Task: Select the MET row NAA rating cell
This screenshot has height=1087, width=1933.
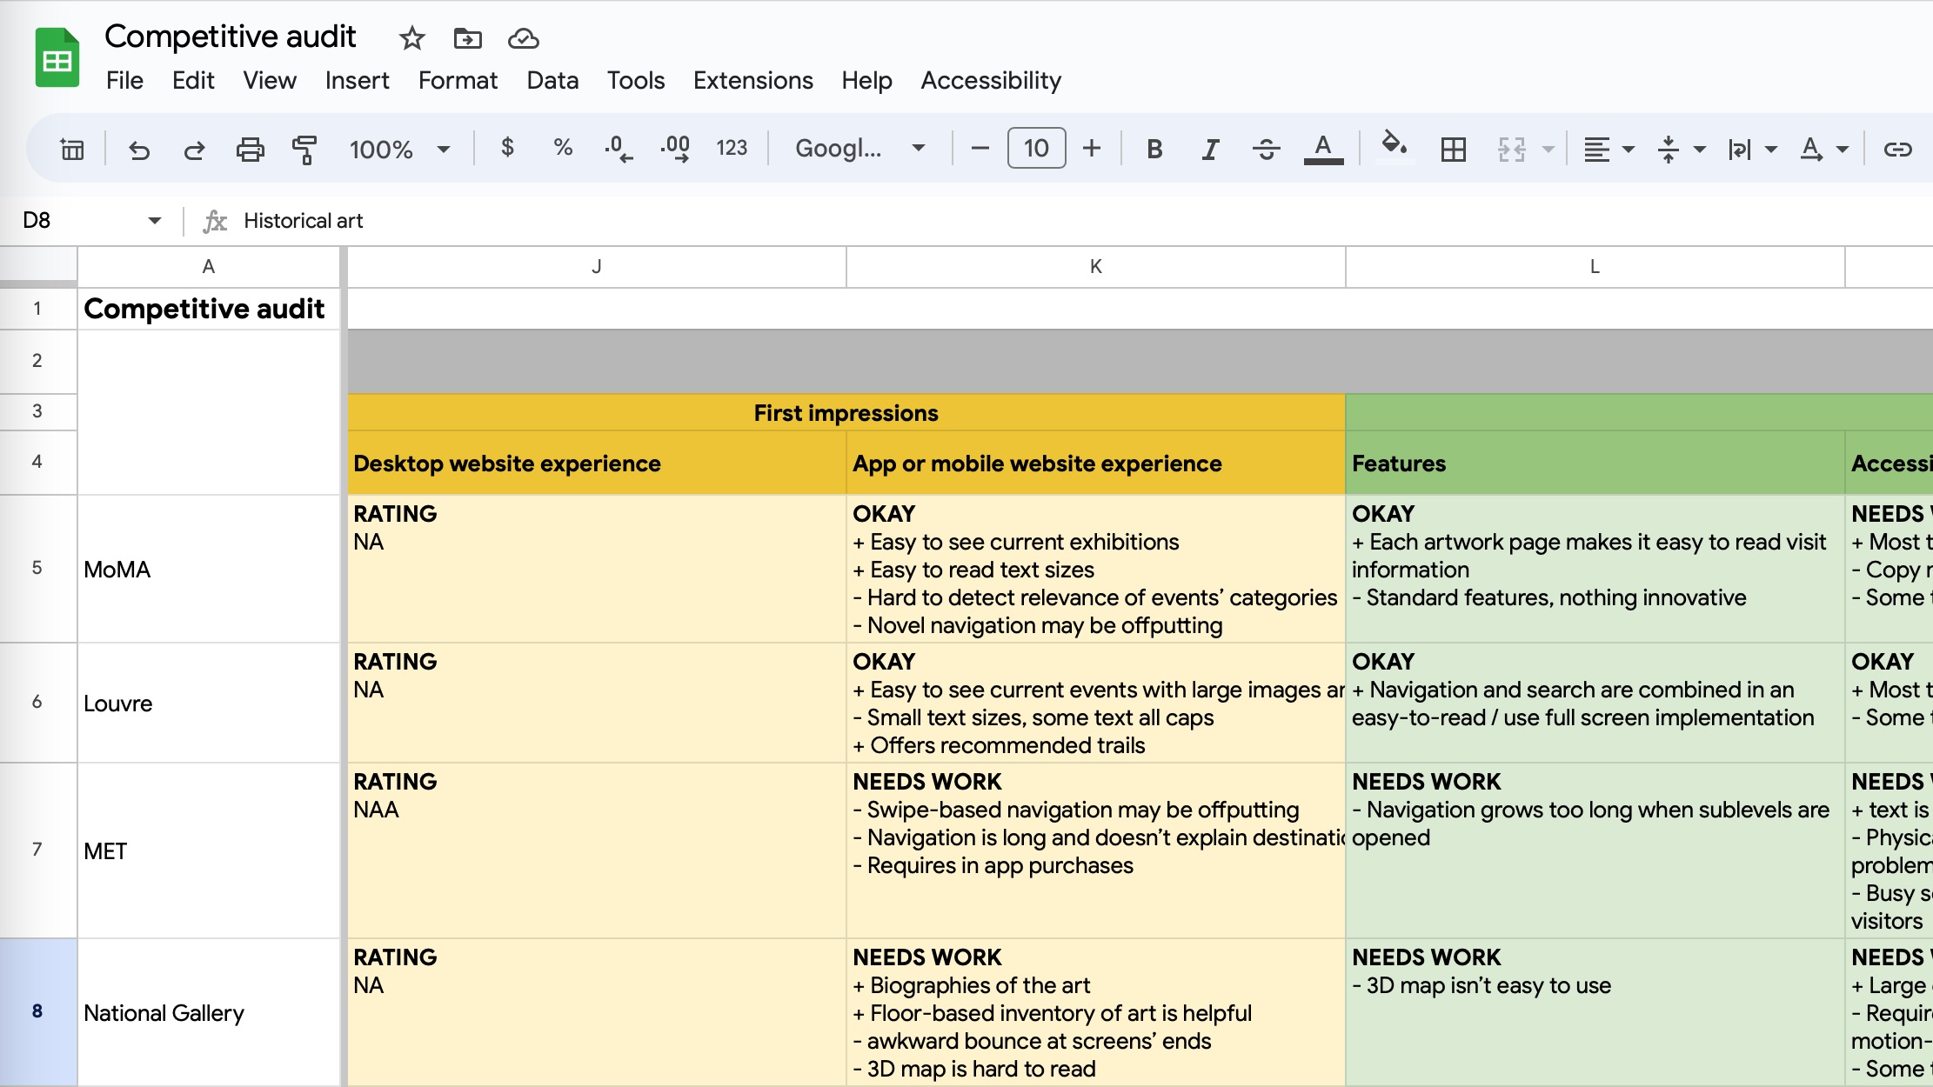Action: point(597,850)
